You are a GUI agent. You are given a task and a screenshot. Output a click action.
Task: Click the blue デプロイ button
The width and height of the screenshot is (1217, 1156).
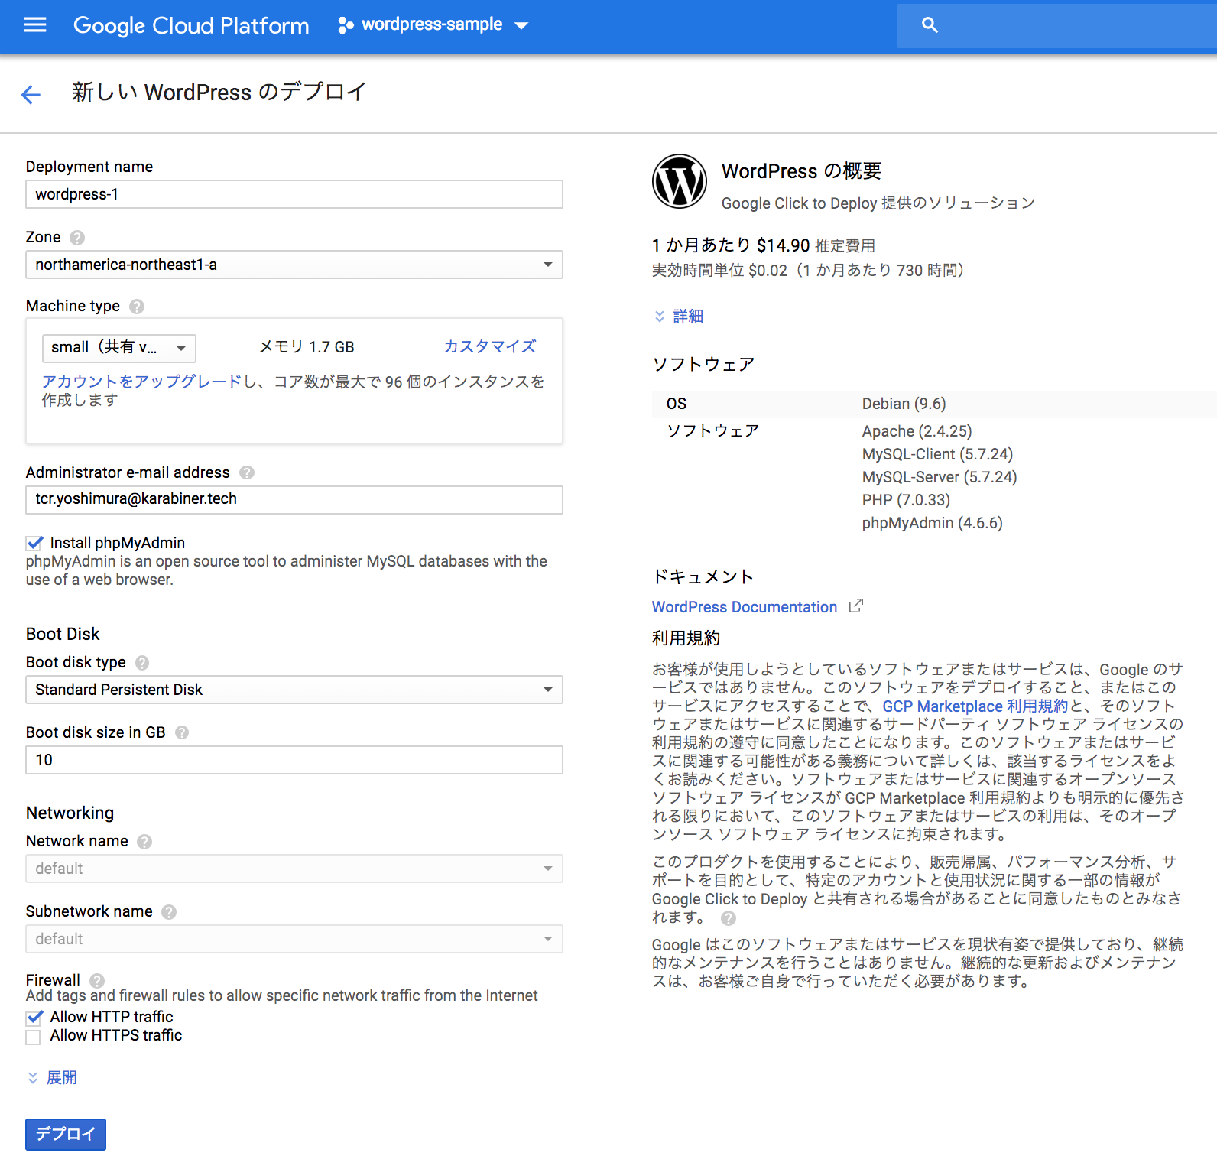[x=66, y=1134]
